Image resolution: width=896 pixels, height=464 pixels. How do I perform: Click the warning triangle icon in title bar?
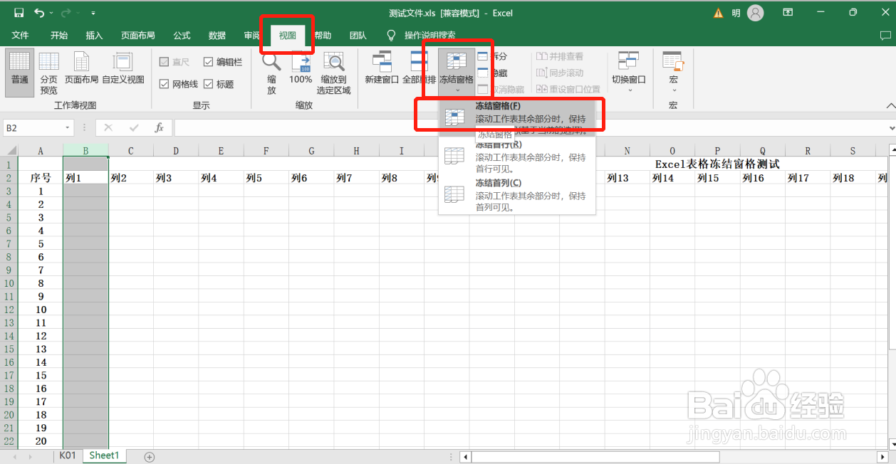pyautogui.click(x=719, y=13)
